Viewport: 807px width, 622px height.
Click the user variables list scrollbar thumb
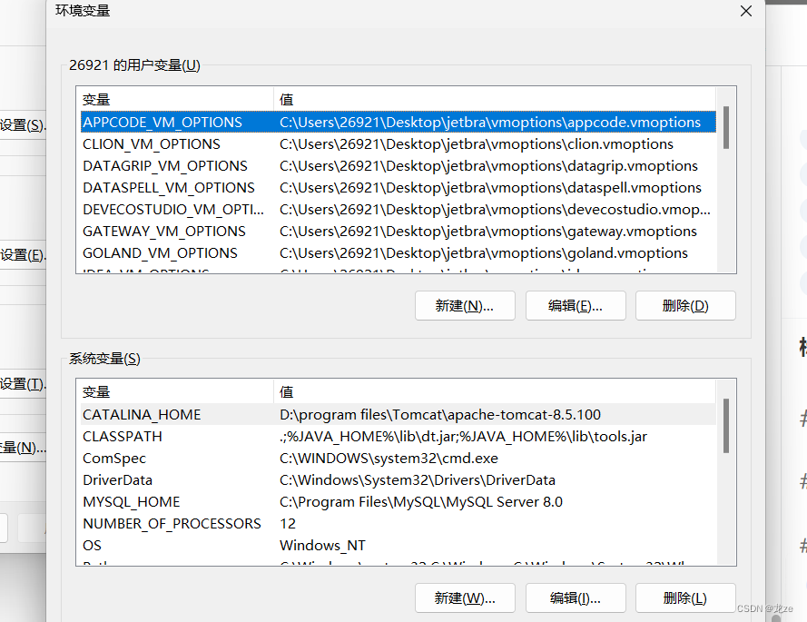click(725, 128)
